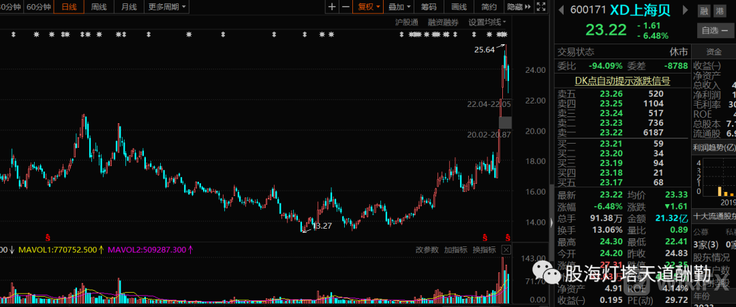The height and width of the screenshot is (307, 736).
Task: Go to next stock with right arrow
Action: 686,10
